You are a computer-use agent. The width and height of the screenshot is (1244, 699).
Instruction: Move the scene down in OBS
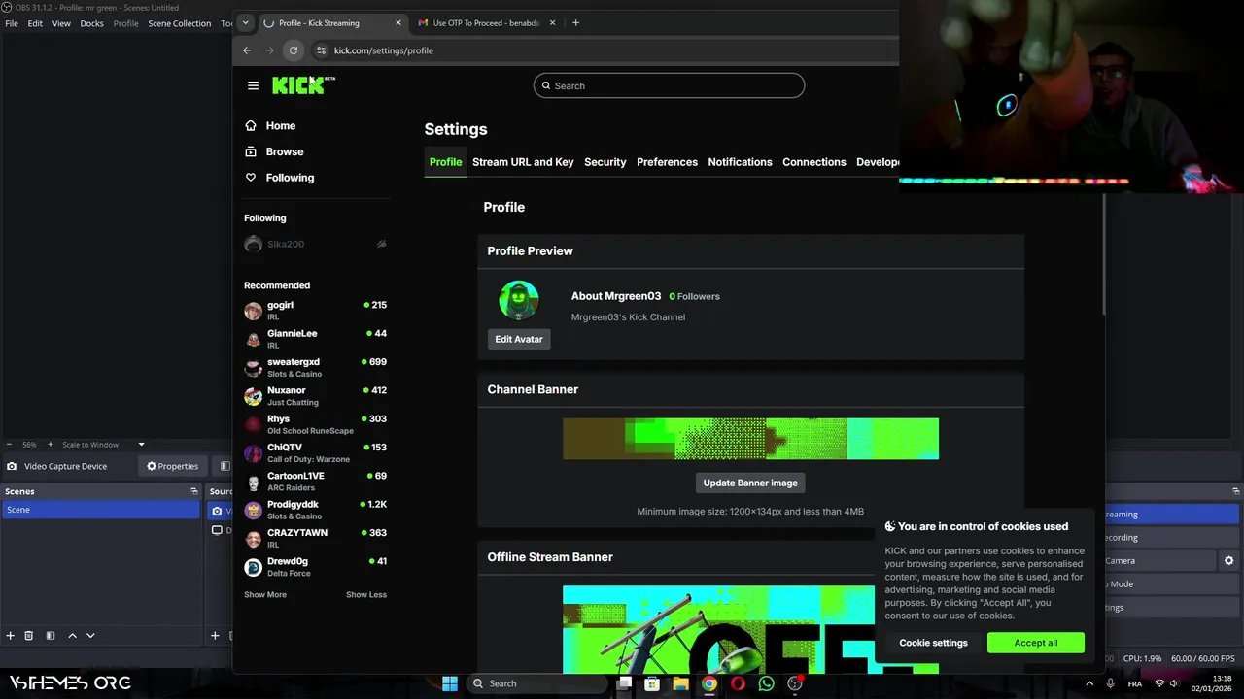90,636
